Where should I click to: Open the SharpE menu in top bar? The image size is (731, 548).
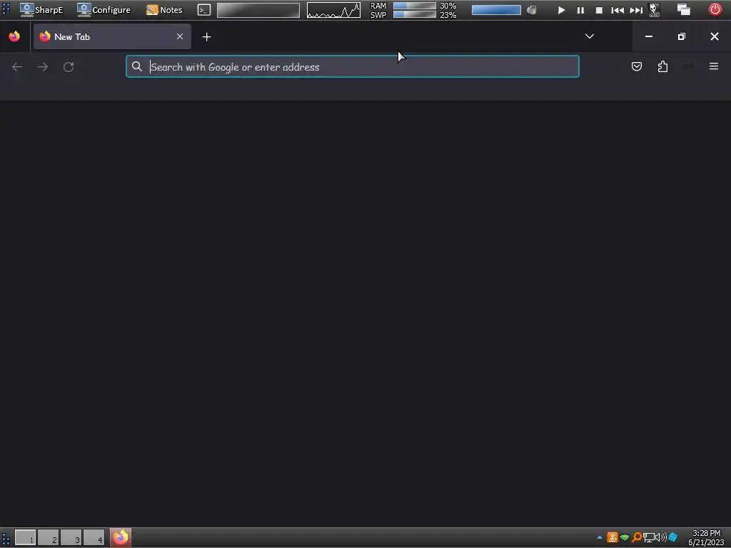[41, 10]
